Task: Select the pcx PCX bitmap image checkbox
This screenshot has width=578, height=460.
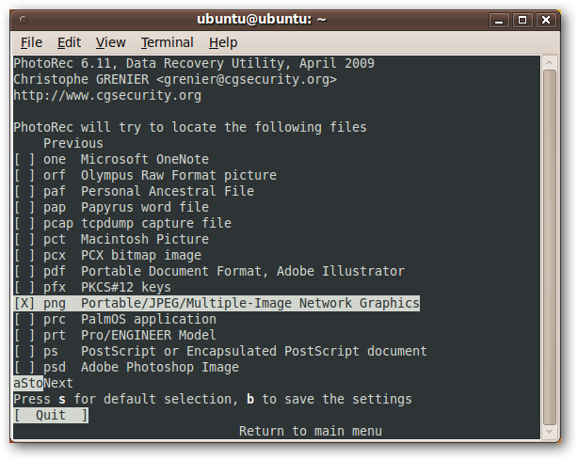Action: 25,255
